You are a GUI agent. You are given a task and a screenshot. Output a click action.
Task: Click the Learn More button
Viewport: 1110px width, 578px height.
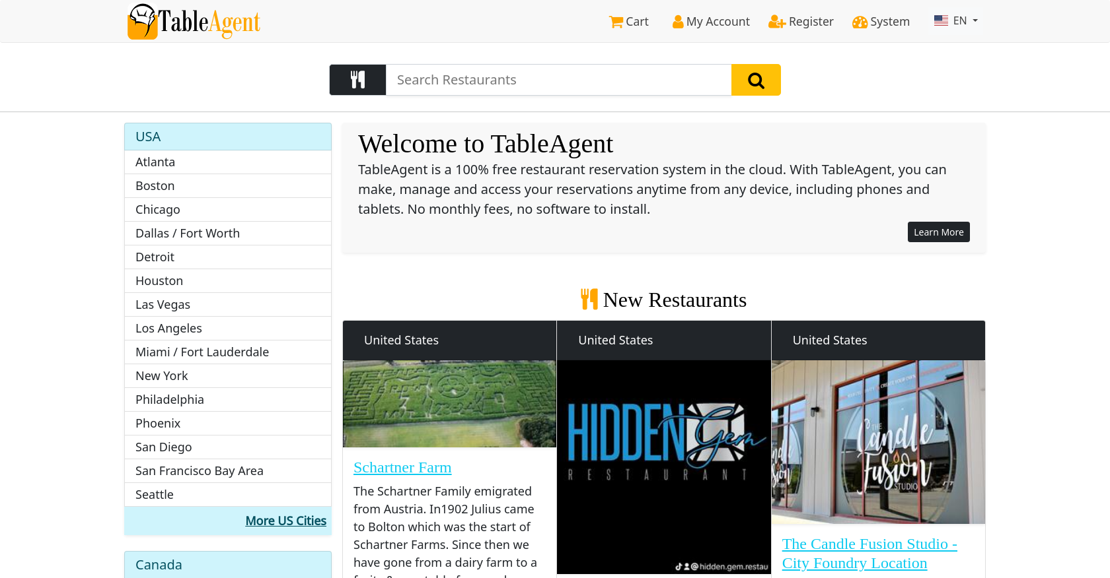coord(938,232)
